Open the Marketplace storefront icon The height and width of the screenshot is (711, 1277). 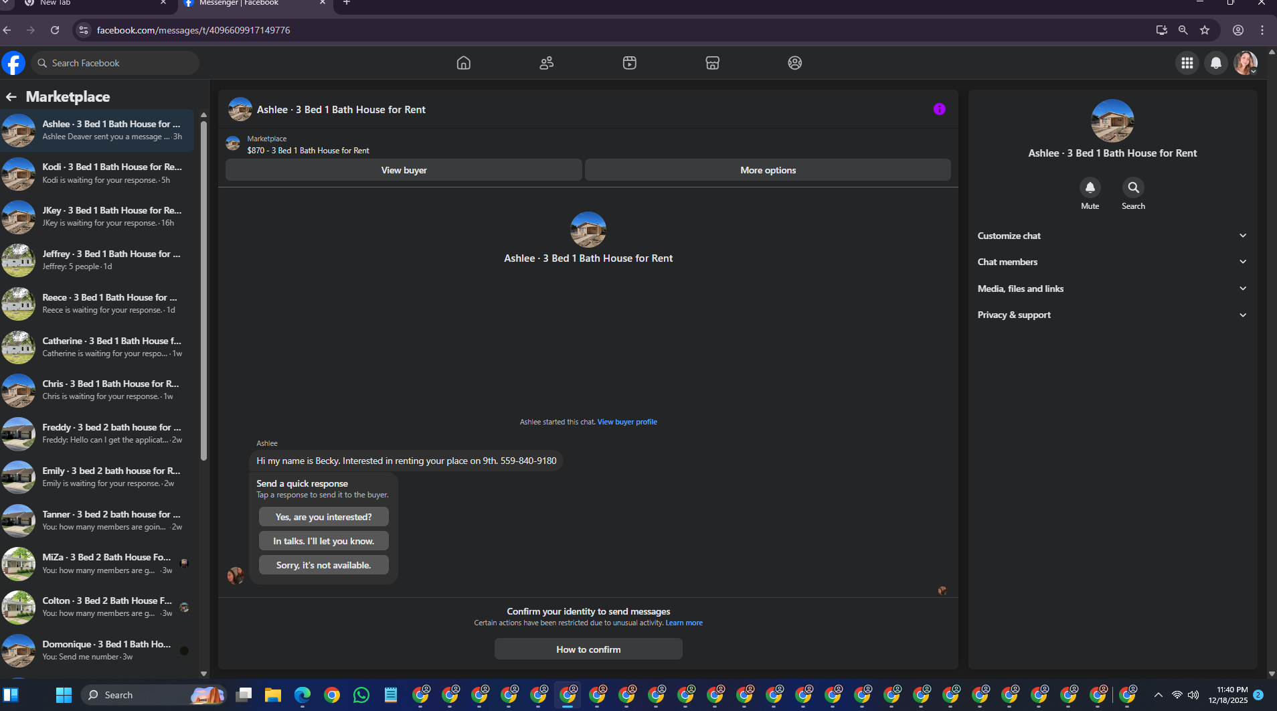[712, 63]
